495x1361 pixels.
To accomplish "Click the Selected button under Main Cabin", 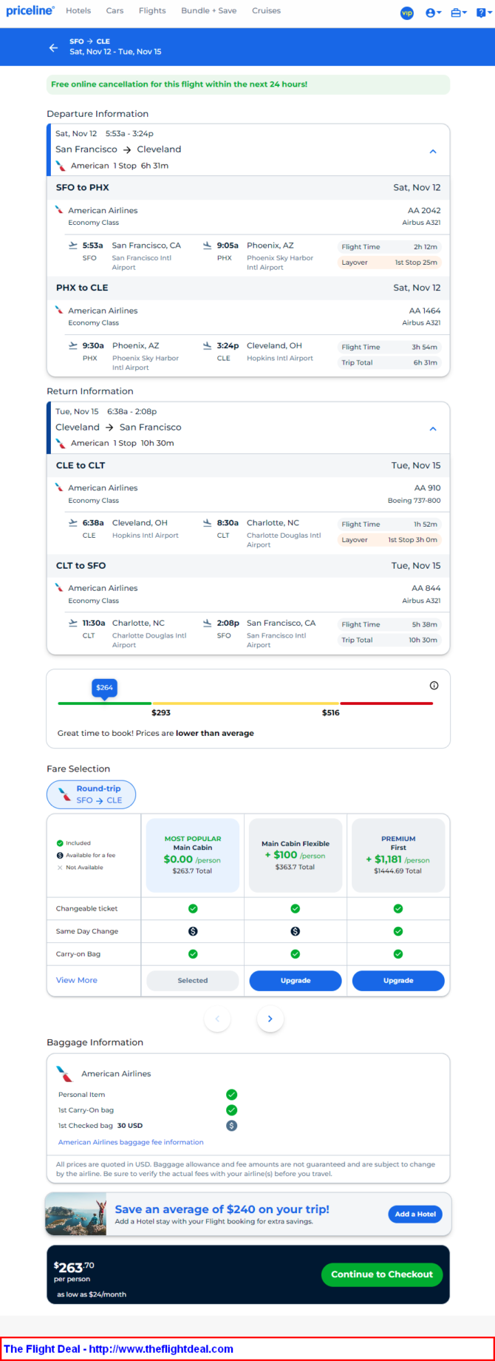I will [193, 981].
